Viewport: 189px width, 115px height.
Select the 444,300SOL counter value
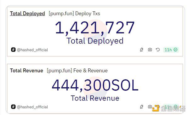(x=95, y=85)
